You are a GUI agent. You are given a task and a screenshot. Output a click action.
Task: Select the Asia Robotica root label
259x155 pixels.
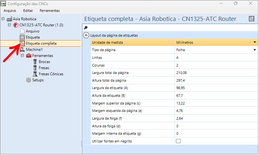tap(25, 19)
